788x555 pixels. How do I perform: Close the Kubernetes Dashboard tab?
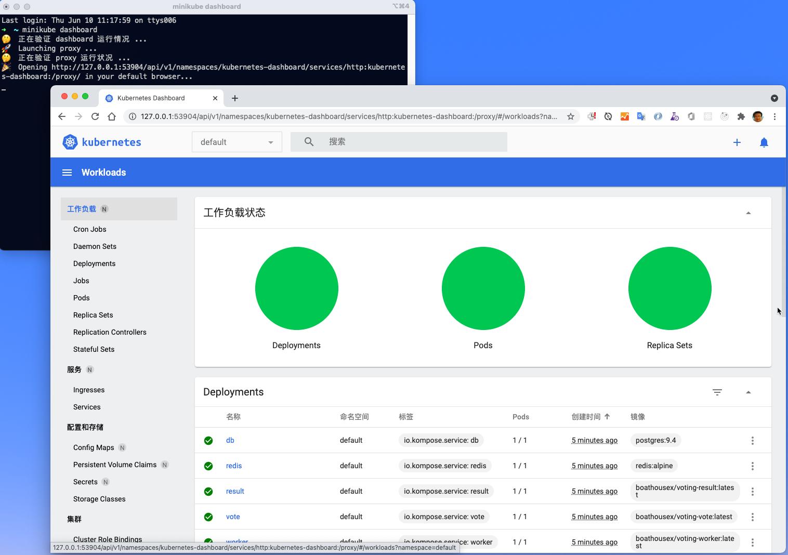point(215,98)
